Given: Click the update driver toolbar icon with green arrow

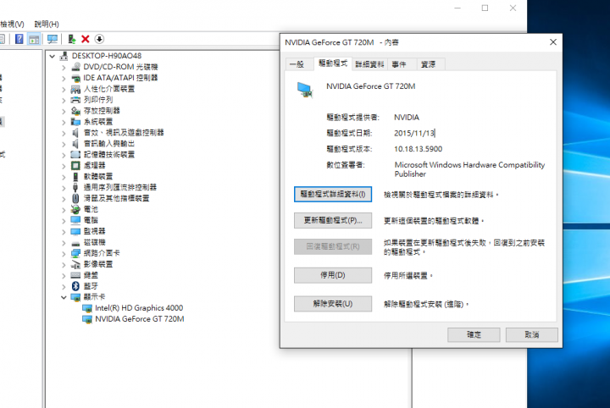Looking at the screenshot, I should click(x=71, y=39).
